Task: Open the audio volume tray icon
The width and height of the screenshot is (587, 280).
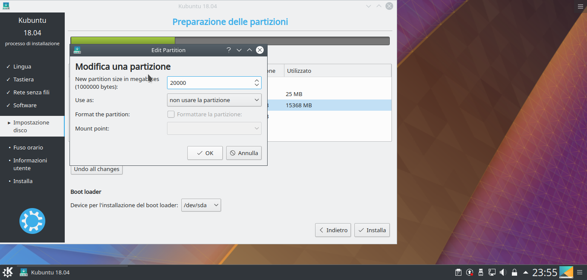Action: coord(503,272)
